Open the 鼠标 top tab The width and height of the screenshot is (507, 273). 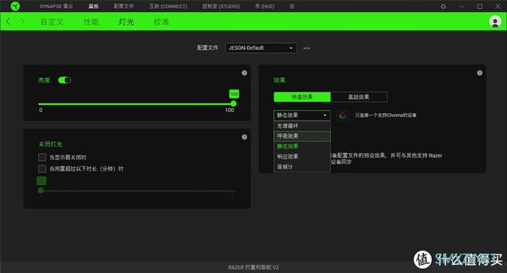(x=93, y=6)
